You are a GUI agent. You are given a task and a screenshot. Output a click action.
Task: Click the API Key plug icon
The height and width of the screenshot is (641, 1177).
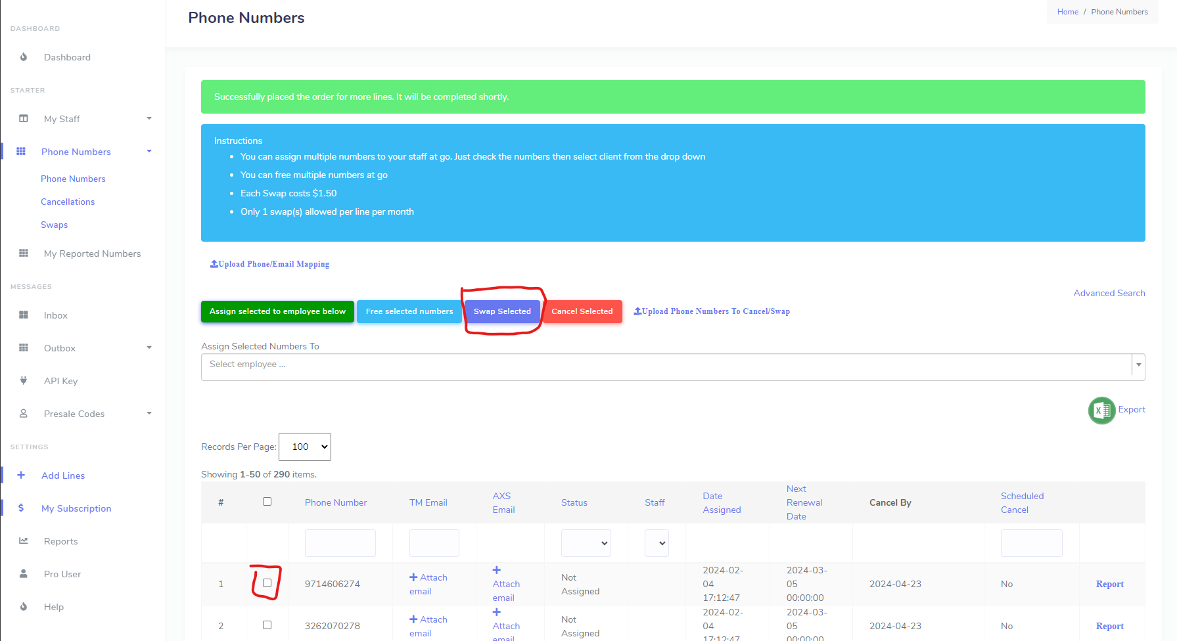coord(24,381)
